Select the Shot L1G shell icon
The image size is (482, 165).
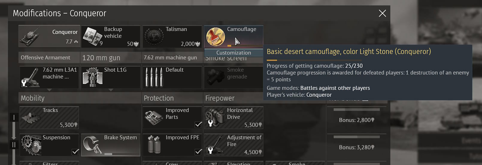point(93,77)
